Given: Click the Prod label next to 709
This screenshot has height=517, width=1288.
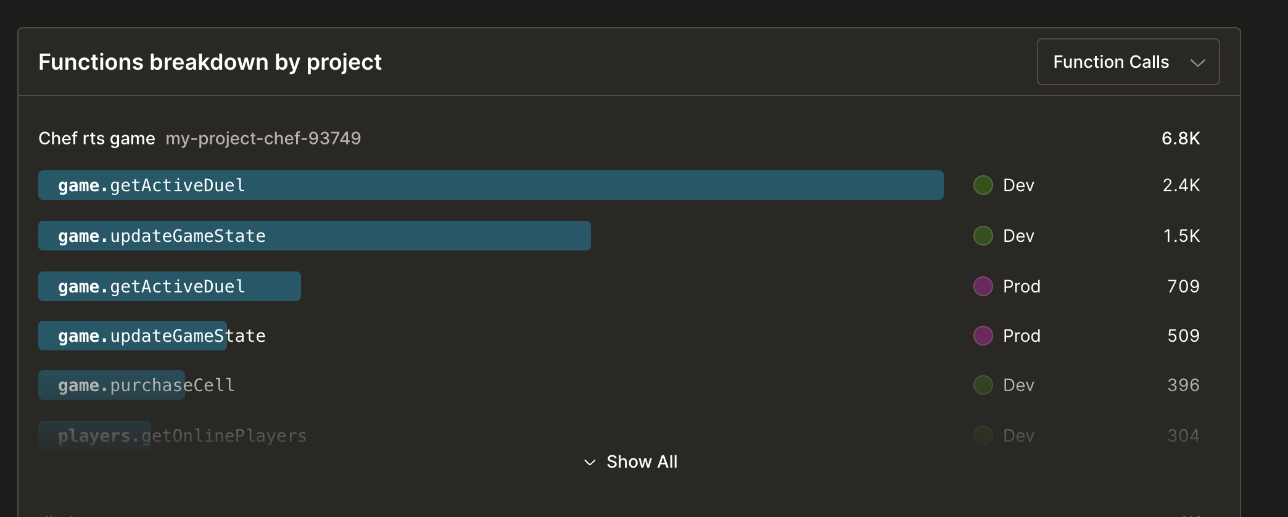Looking at the screenshot, I should pyautogui.click(x=1022, y=286).
